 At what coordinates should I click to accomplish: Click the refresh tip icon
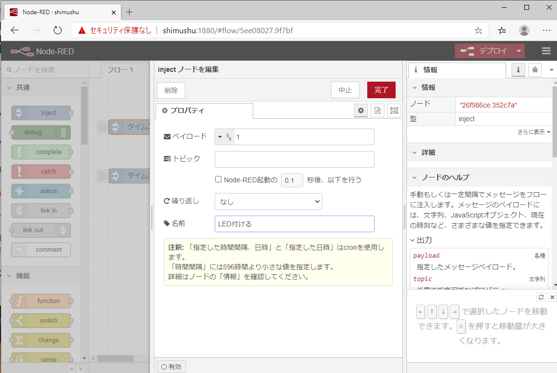click(x=541, y=297)
